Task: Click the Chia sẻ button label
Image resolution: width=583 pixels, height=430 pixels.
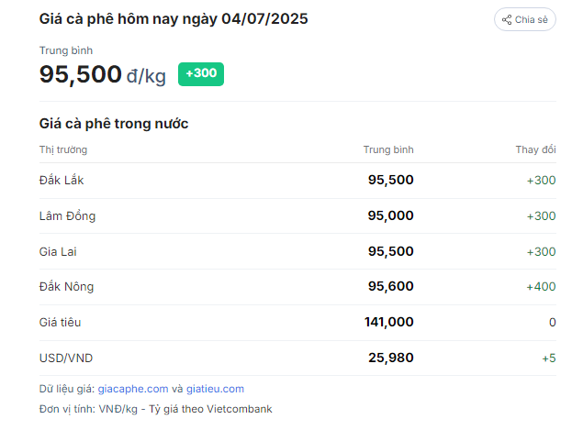Action: [x=531, y=19]
